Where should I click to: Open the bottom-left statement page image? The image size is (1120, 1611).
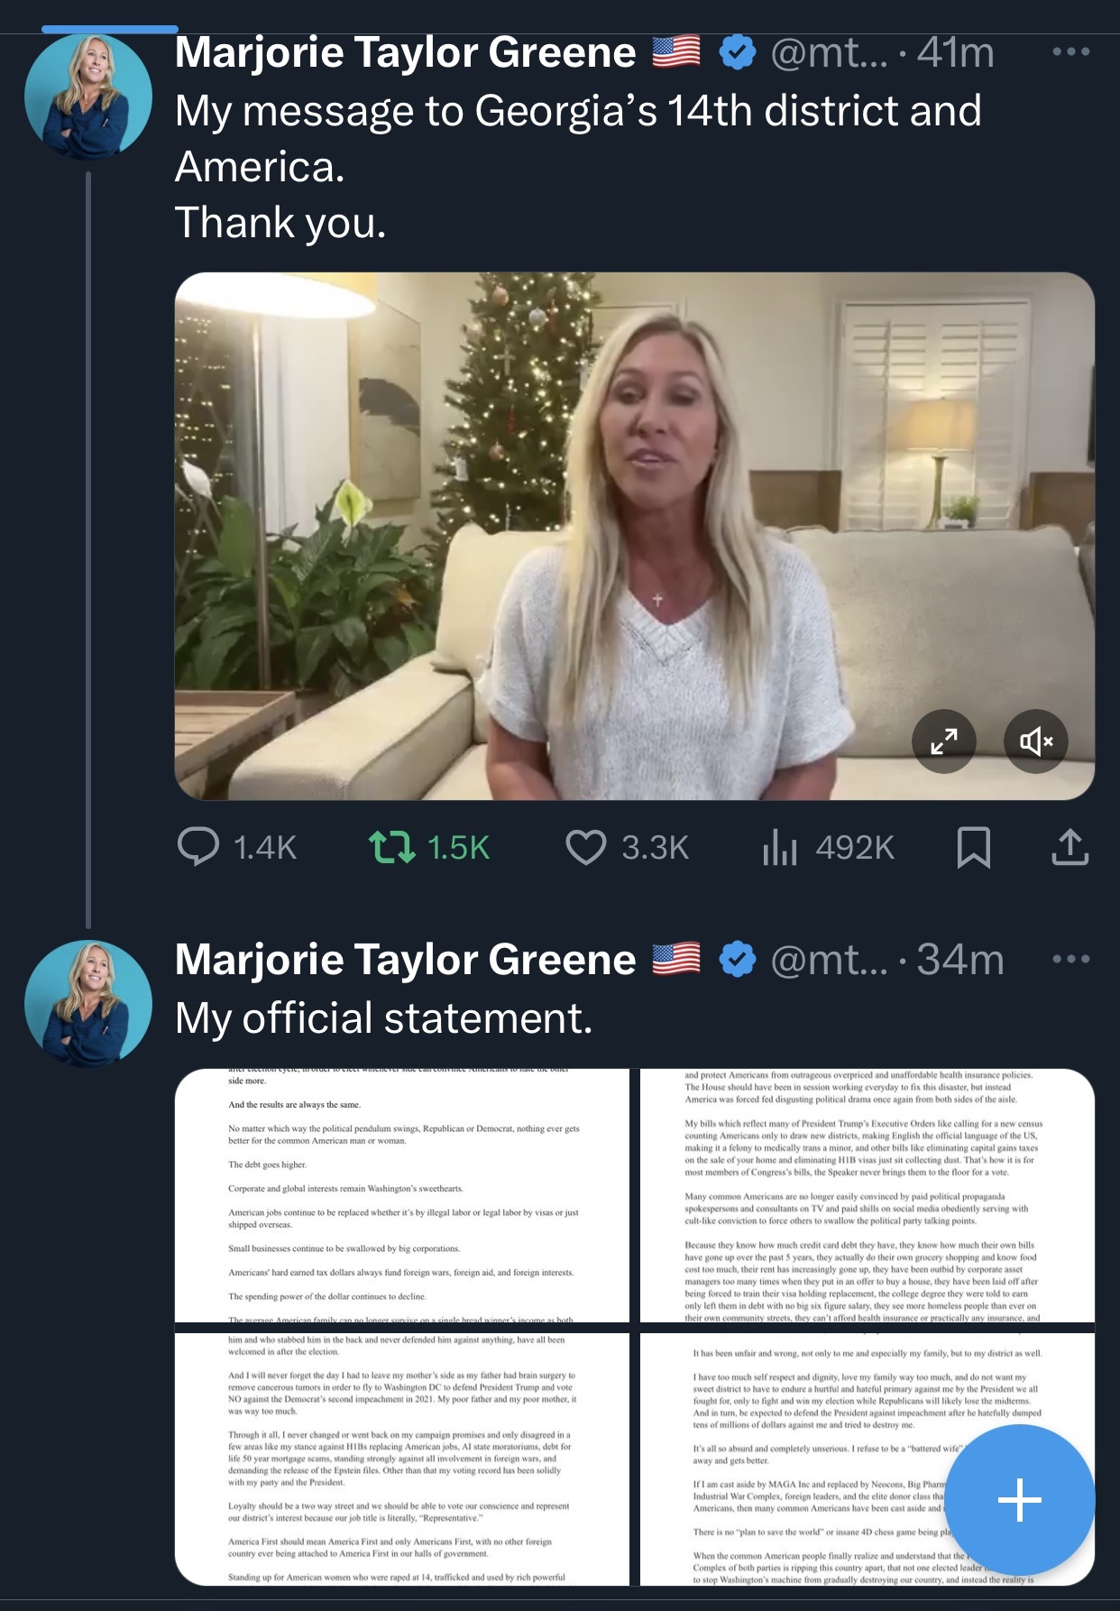point(402,1459)
